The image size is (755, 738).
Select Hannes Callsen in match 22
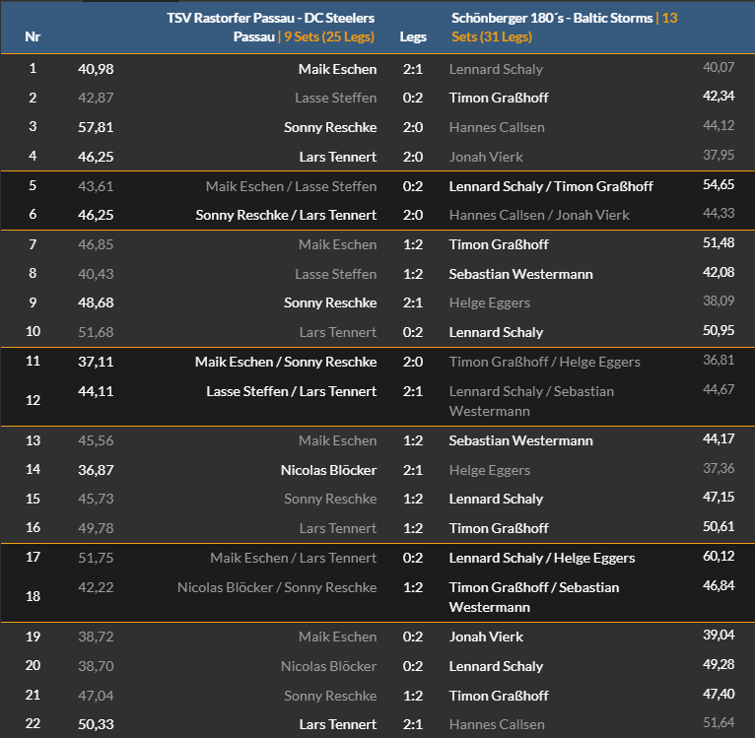coord(497,724)
